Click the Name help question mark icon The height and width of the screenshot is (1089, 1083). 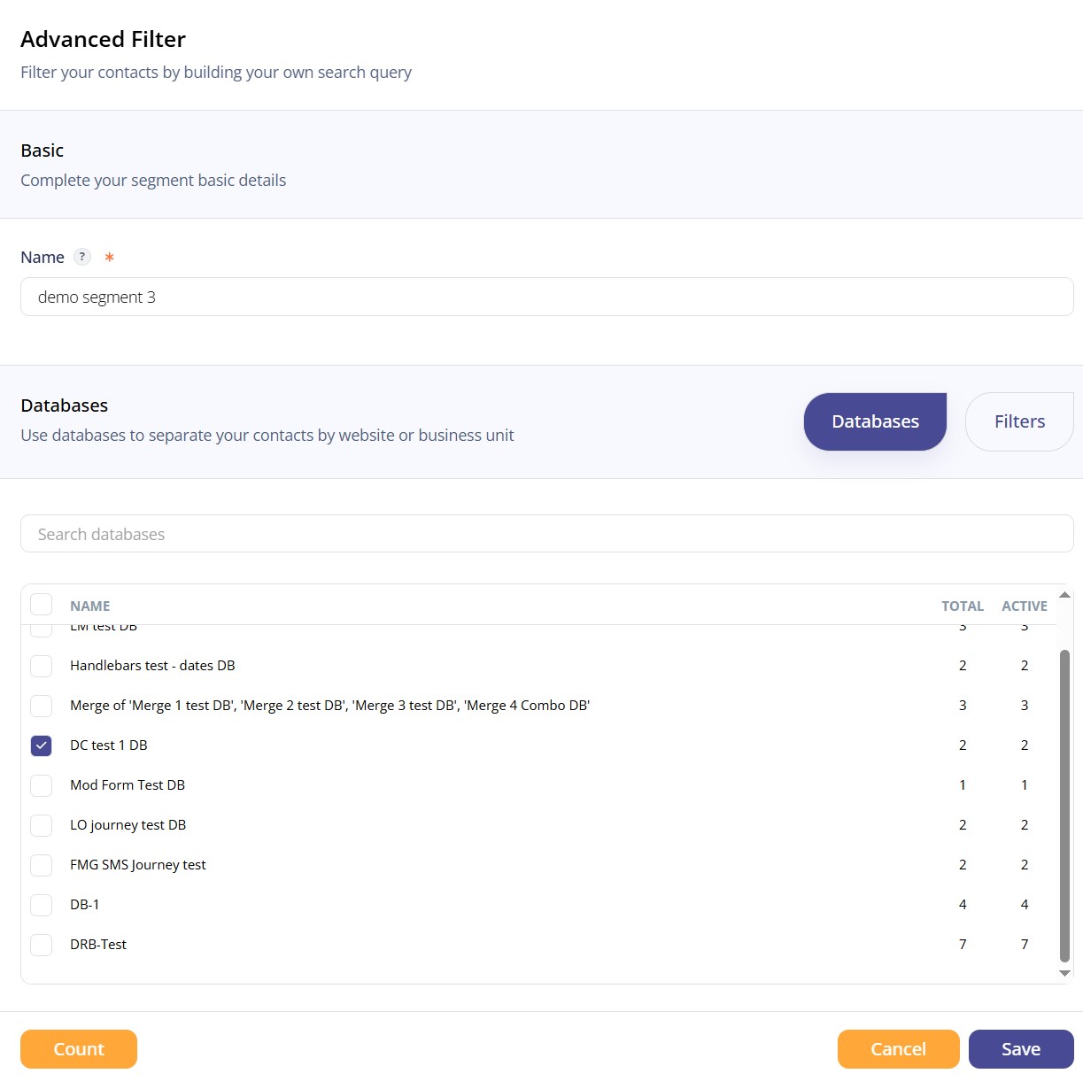point(82,257)
